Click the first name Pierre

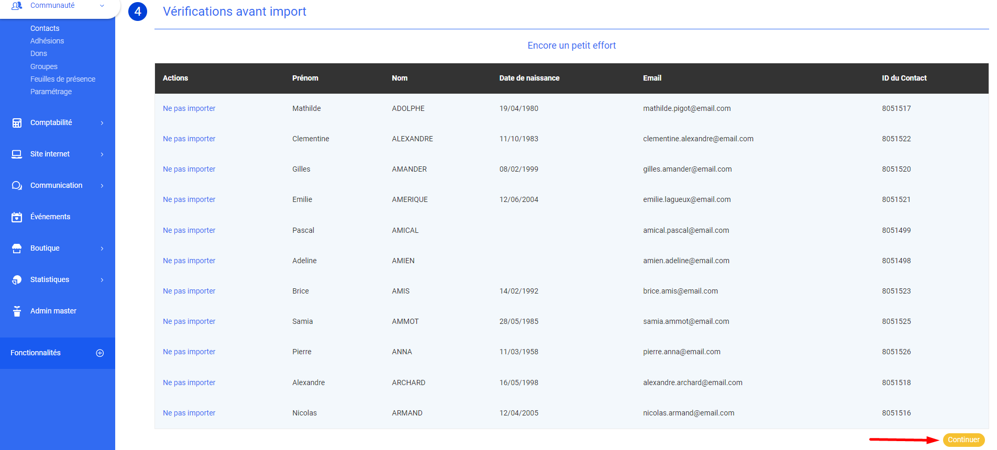(302, 352)
